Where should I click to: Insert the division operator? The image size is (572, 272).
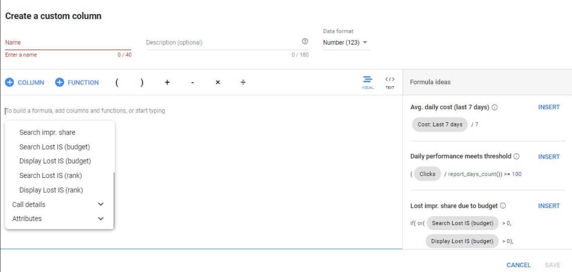tap(243, 83)
